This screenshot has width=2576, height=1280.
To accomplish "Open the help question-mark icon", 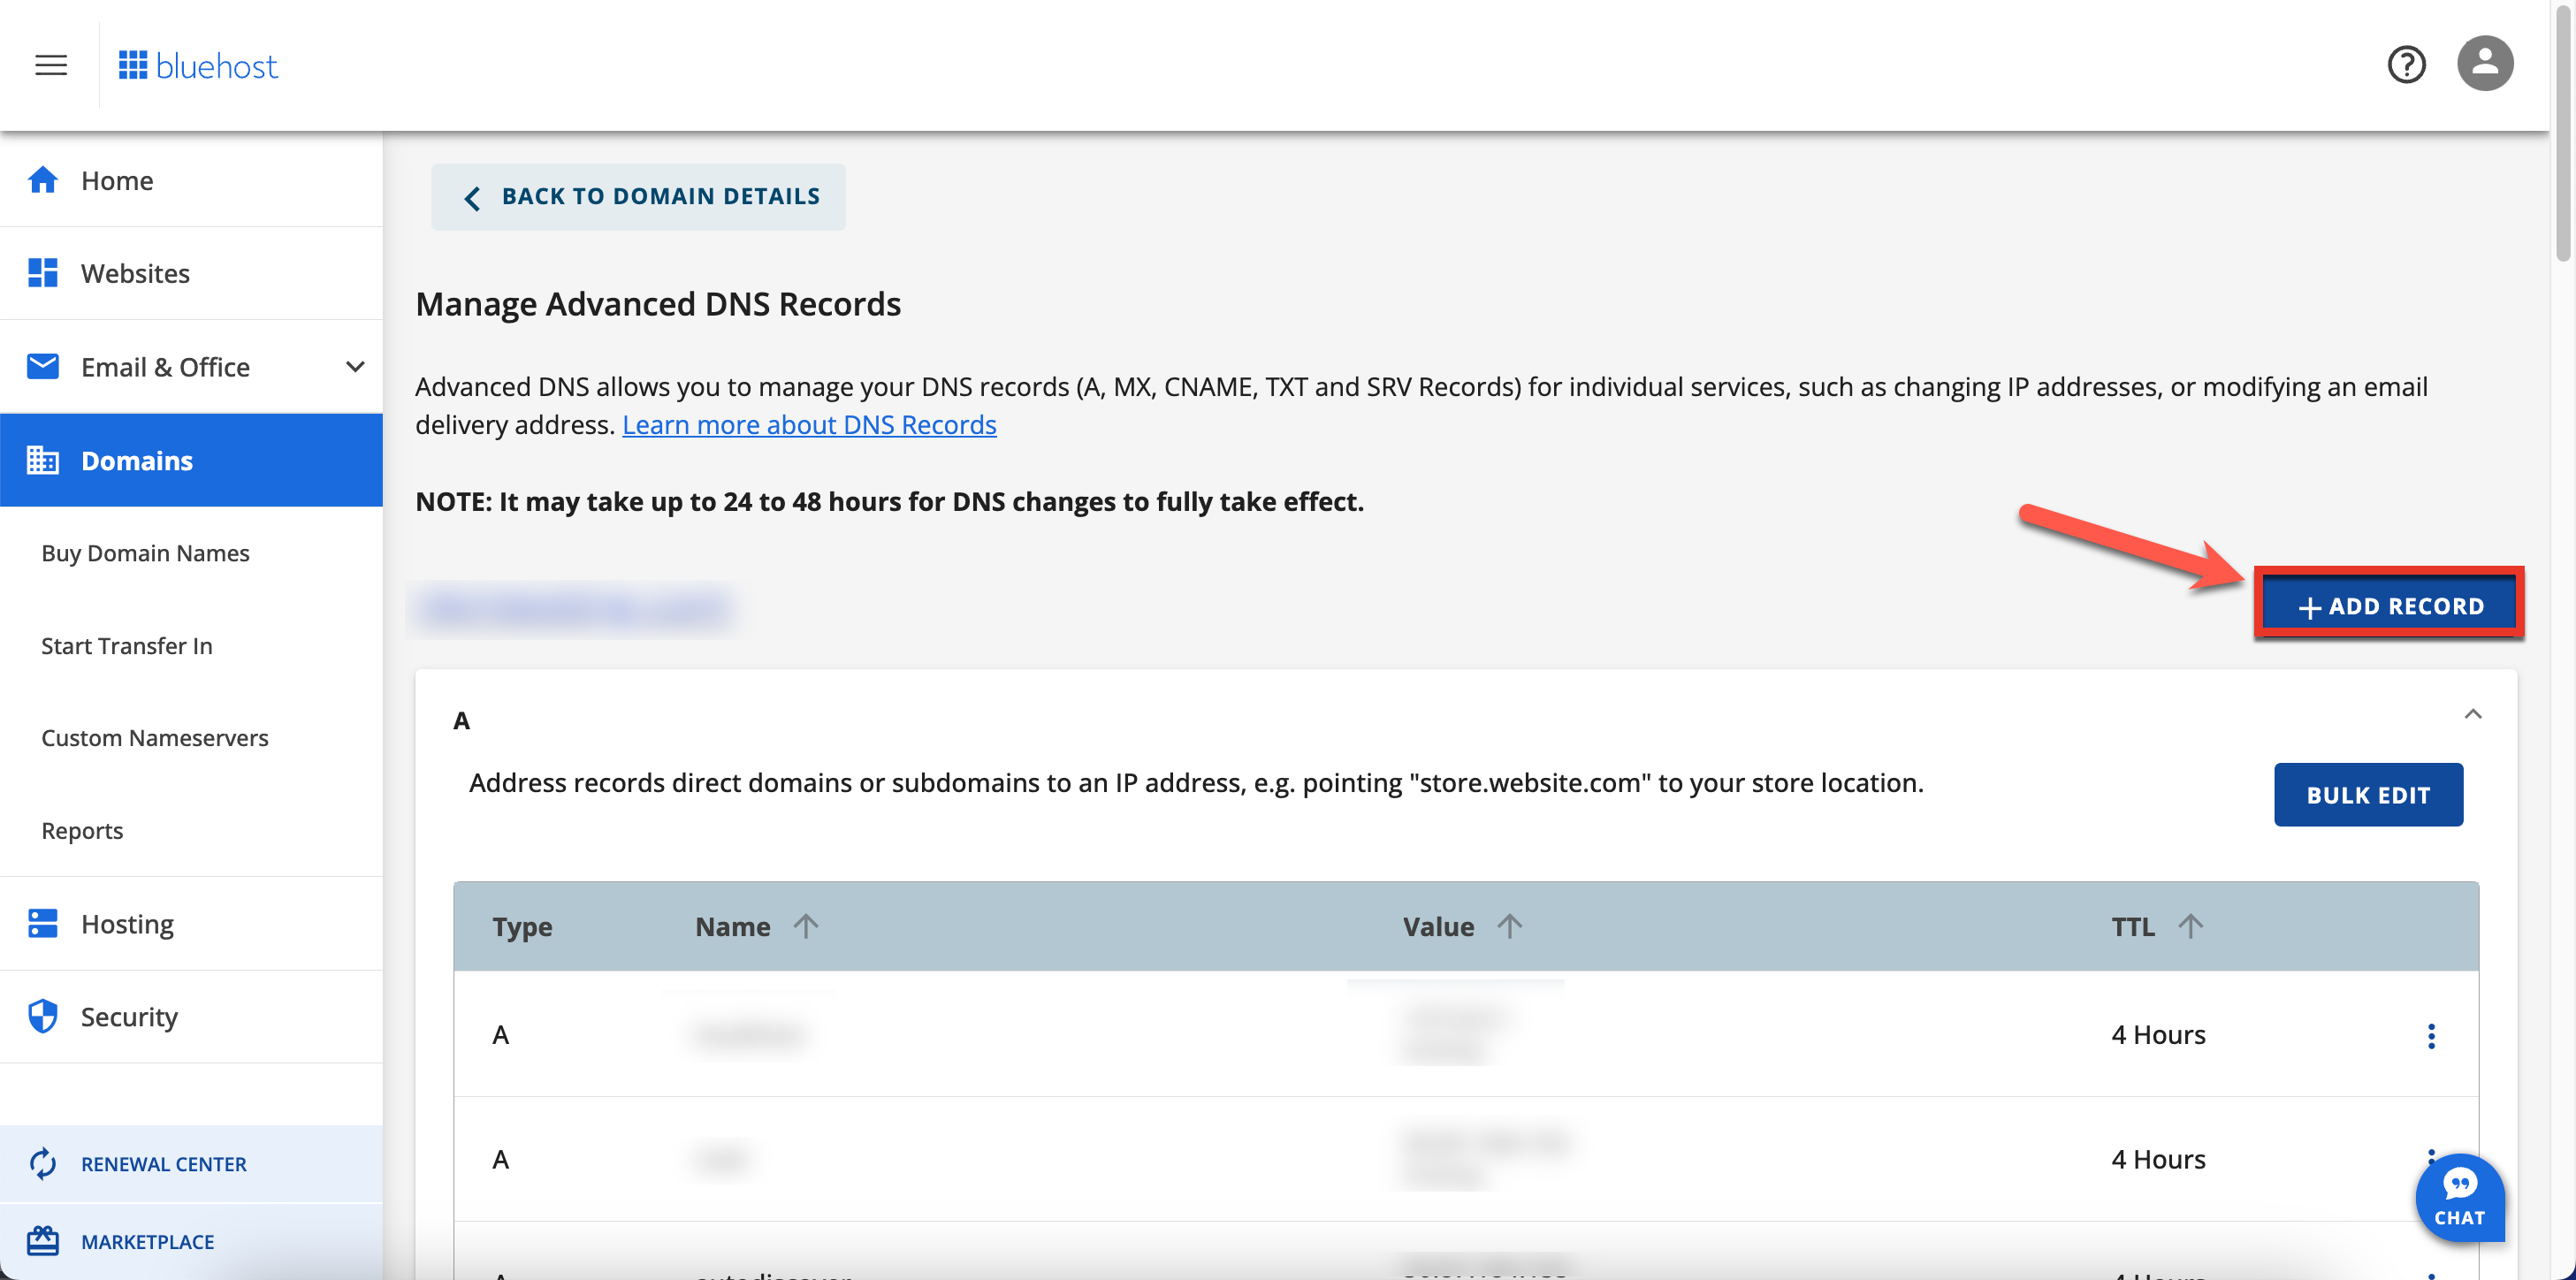I will (x=2407, y=64).
